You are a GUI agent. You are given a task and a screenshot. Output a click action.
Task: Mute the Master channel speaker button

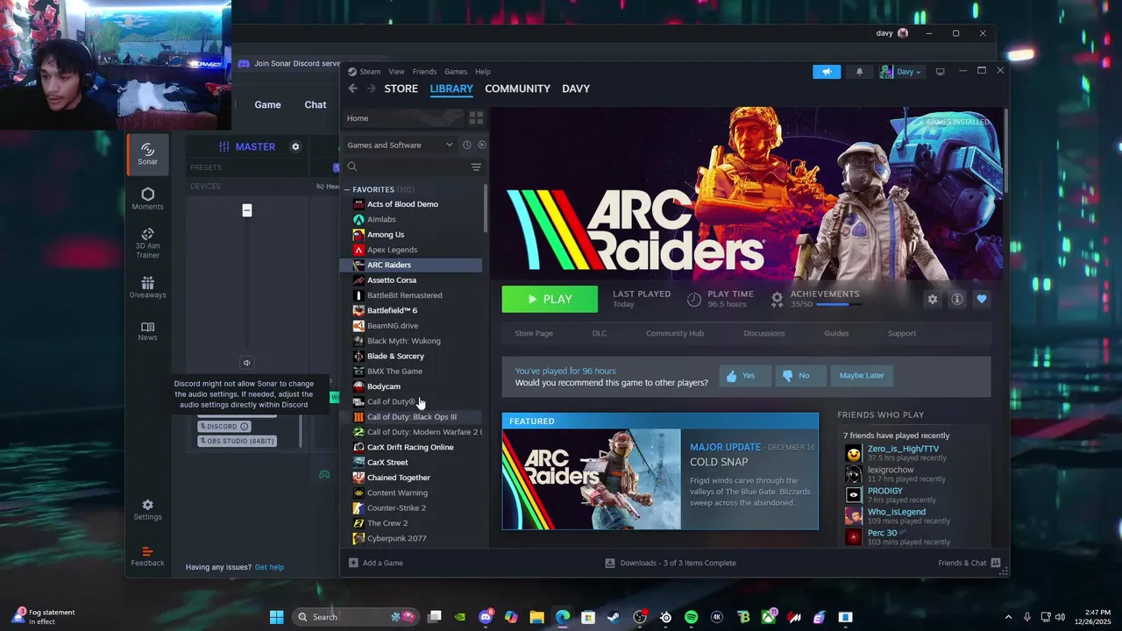[x=246, y=363]
